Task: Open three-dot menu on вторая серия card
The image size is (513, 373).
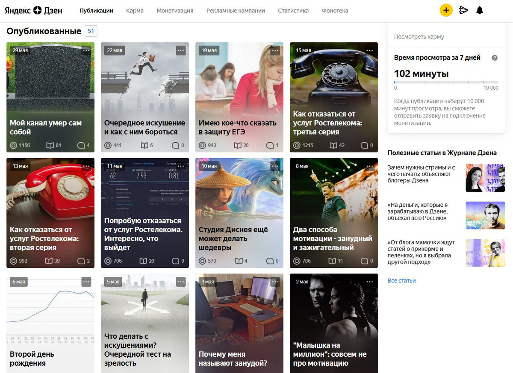Action: tap(86, 166)
